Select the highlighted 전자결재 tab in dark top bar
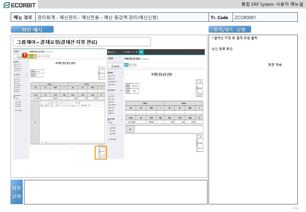 141,52
